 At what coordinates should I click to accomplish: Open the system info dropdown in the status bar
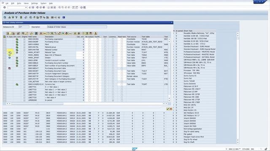coord(240,149)
